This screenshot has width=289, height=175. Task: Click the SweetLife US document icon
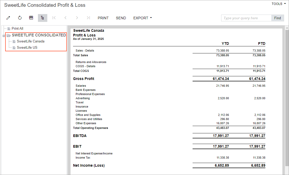(x=14, y=48)
